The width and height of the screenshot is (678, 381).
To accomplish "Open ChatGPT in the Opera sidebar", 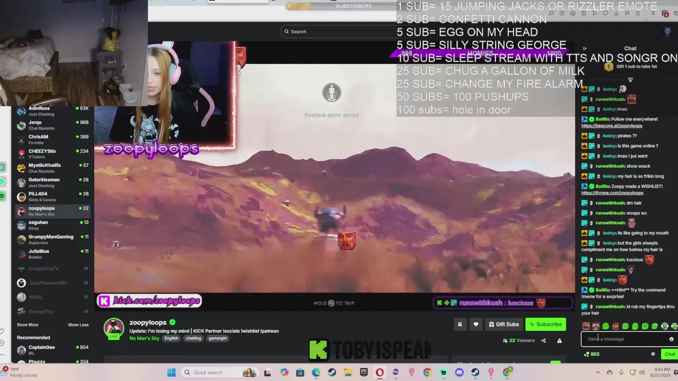I will coord(3,168).
